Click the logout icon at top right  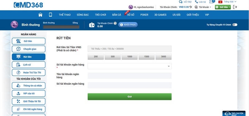point(235,7)
